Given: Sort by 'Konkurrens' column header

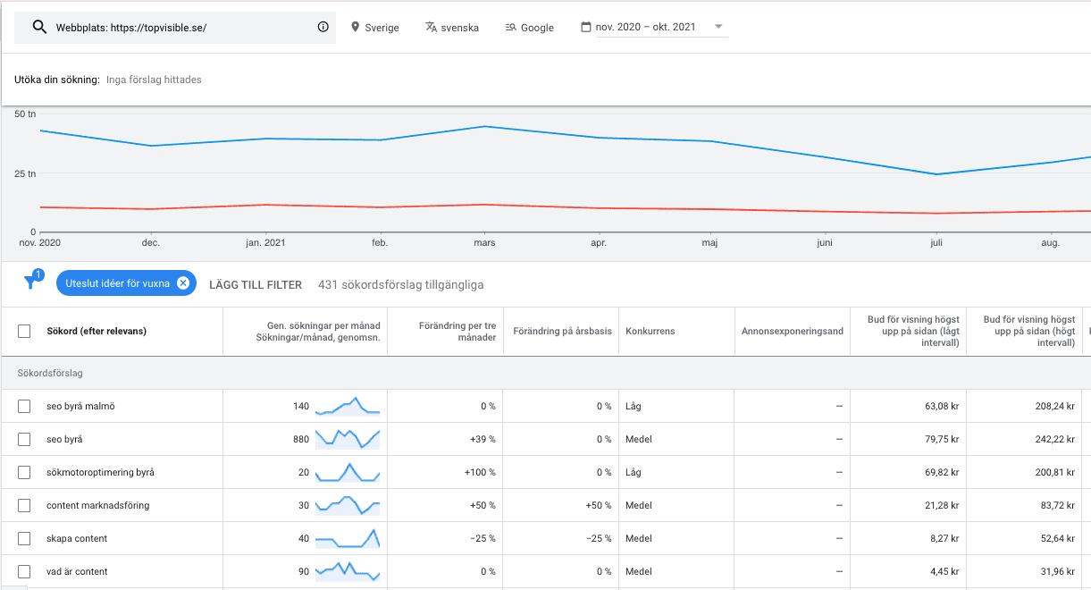Looking at the screenshot, I should 650,331.
